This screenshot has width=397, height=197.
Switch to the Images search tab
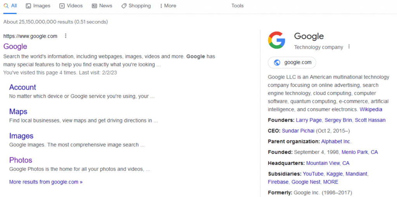coord(38,6)
